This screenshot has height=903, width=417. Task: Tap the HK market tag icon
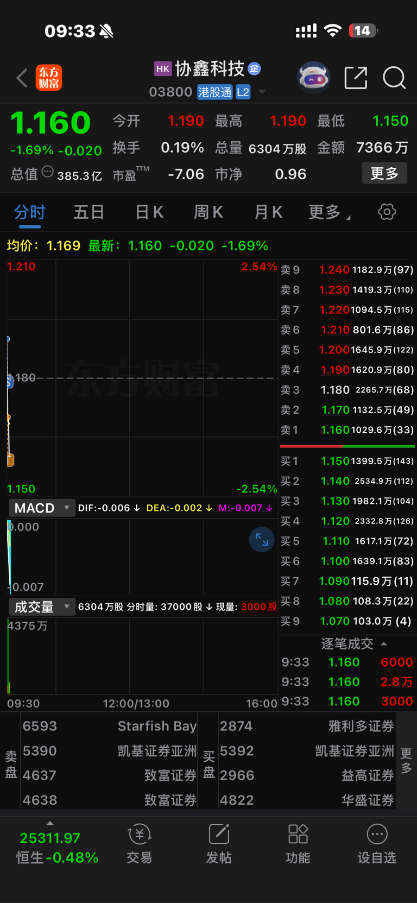pyautogui.click(x=163, y=69)
